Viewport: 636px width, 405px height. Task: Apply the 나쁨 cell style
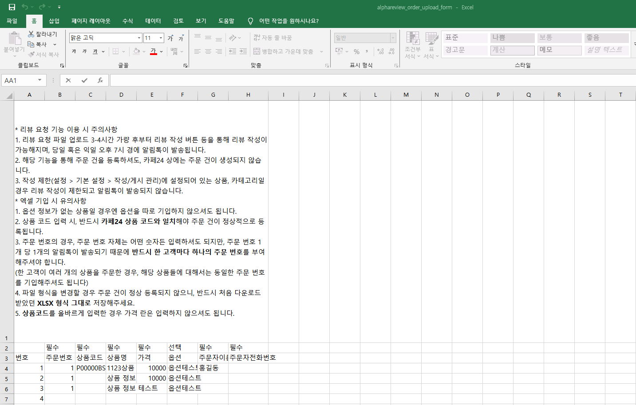click(512, 38)
